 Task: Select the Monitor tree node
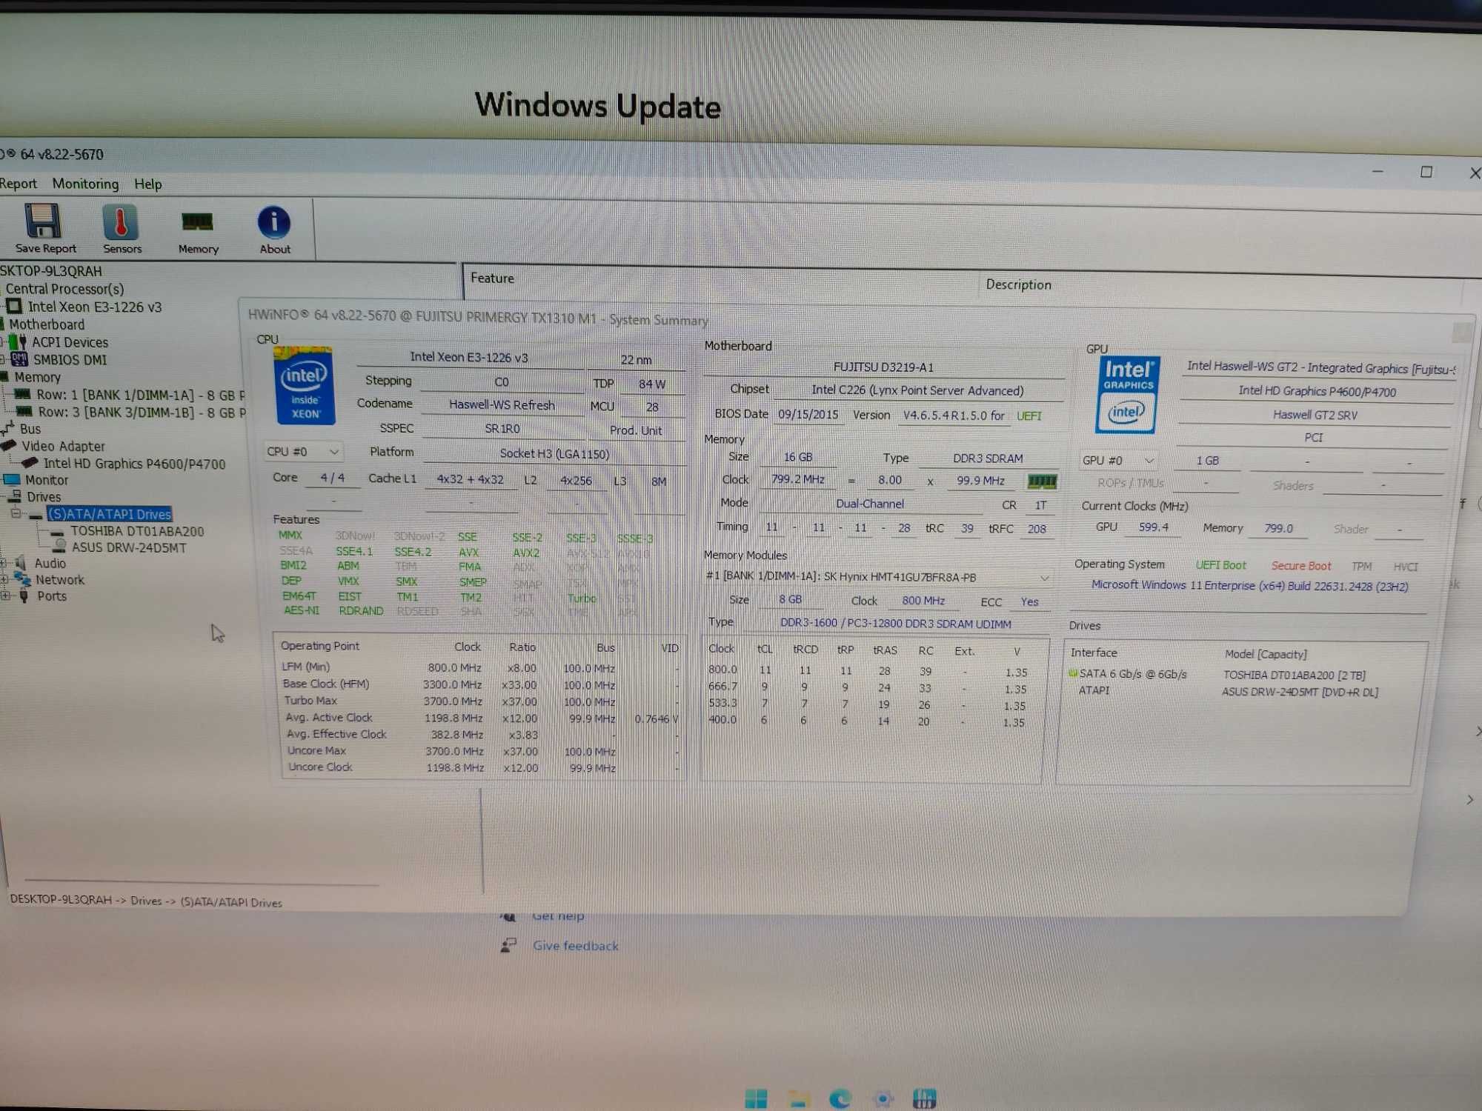coord(46,480)
